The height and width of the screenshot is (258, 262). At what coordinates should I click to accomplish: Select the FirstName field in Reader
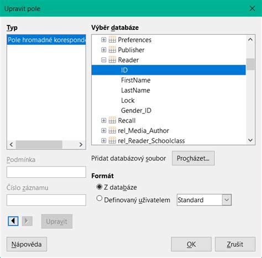(x=135, y=80)
